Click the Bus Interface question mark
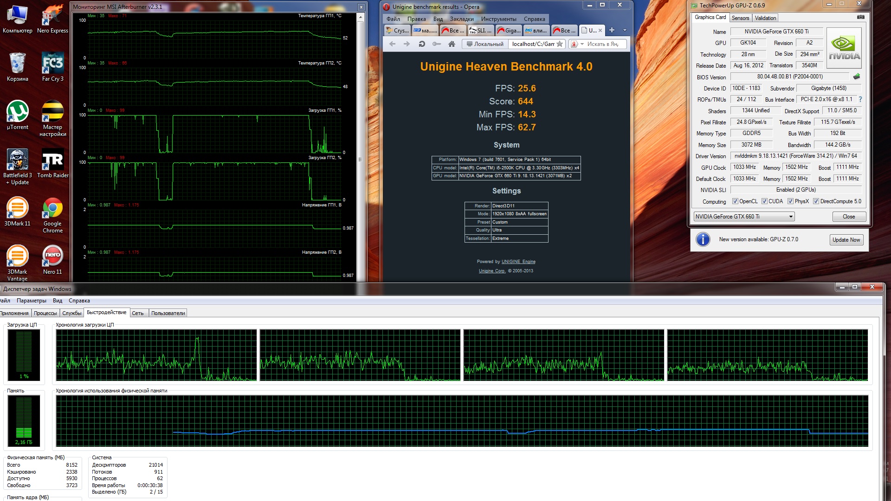Image resolution: width=891 pixels, height=501 pixels. point(860,99)
